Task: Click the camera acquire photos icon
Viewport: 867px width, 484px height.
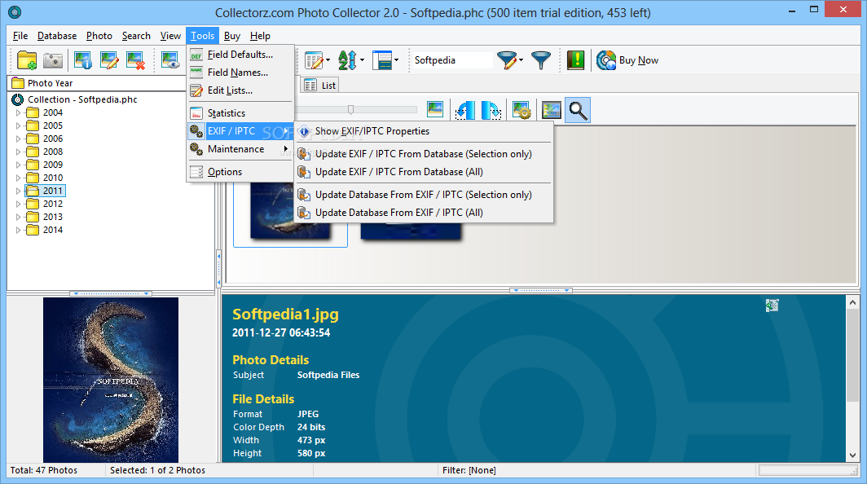Action: [x=53, y=60]
